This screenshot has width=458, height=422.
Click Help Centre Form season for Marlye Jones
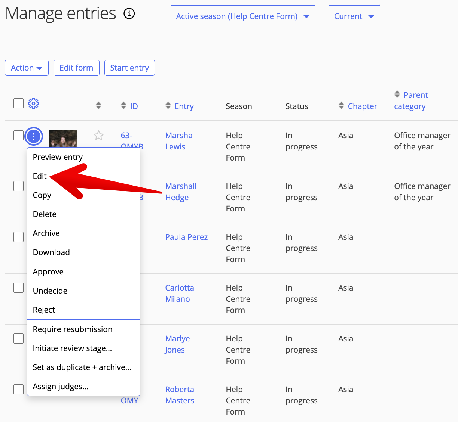pyautogui.click(x=238, y=350)
